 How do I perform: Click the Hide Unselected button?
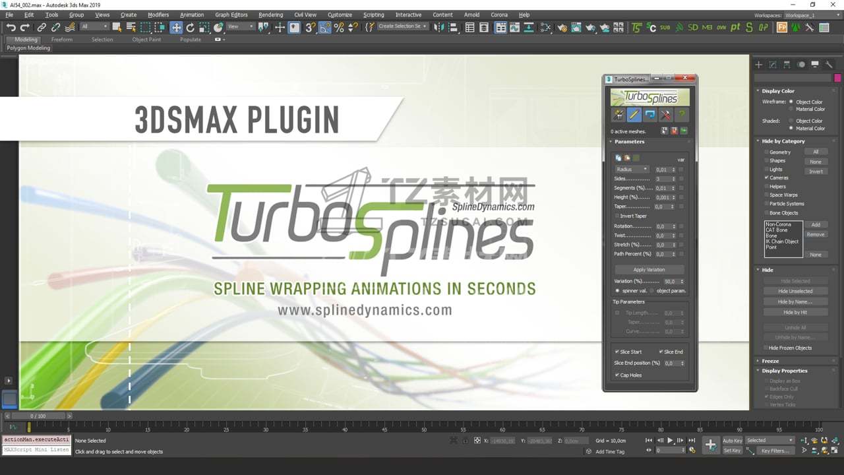click(x=795, y=291)
